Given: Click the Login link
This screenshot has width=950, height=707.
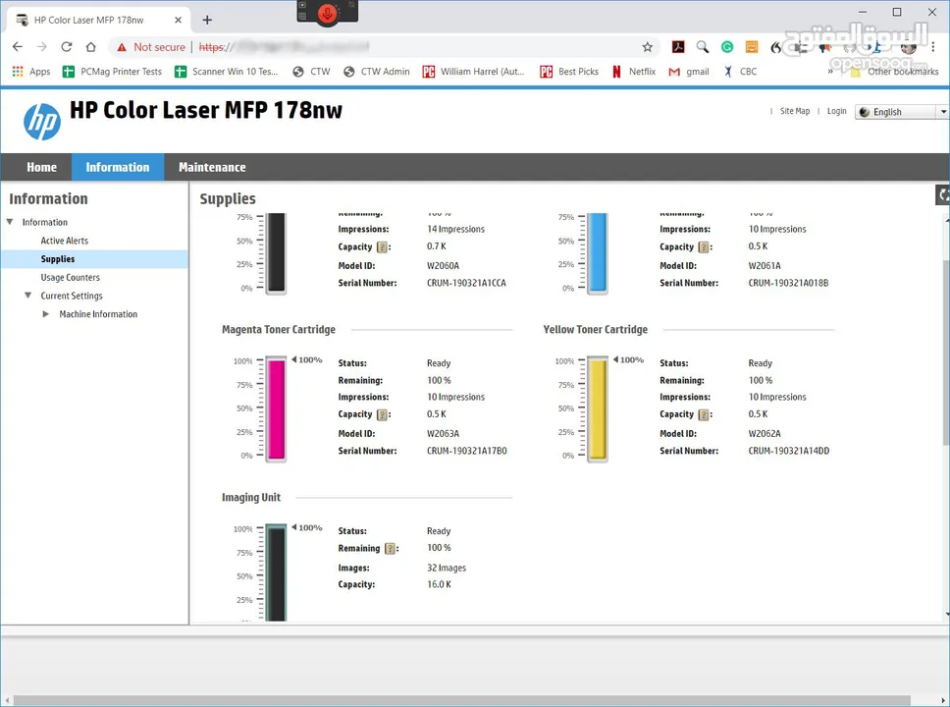Looking at the screenshot, I should [x=837, y=112].
